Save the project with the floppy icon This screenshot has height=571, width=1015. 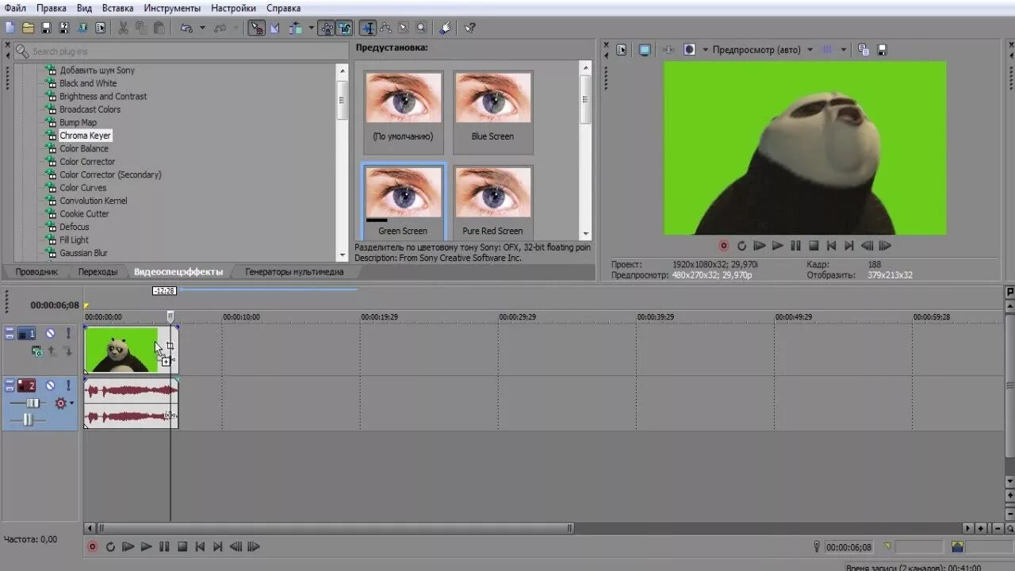click(46, 28)
